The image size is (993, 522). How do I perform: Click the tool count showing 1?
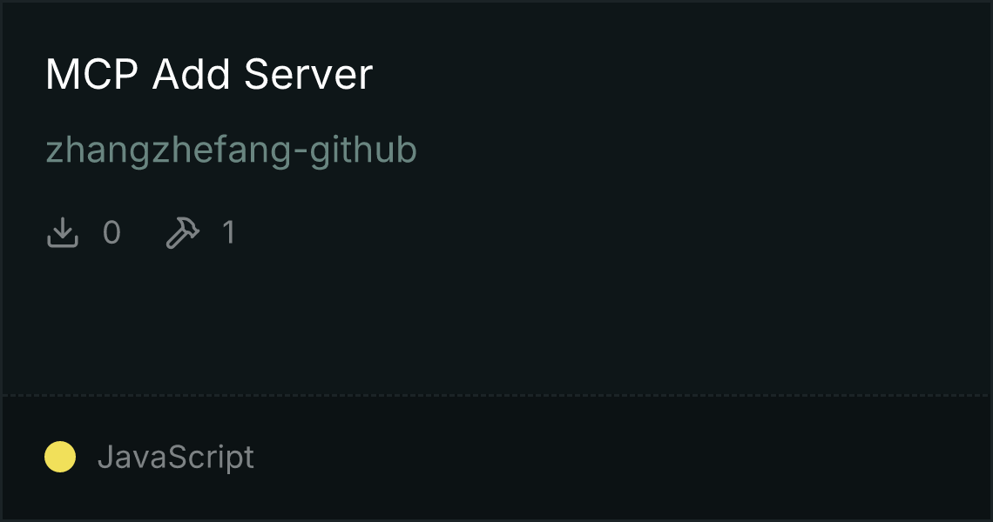pyautogui.click(x=229, y=232)
